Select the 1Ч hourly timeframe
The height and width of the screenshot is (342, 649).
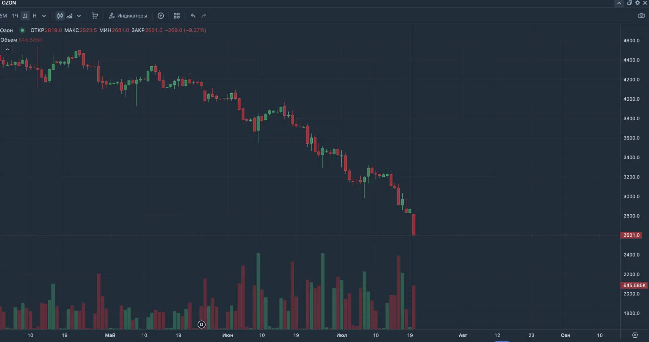tap(15, 16)
